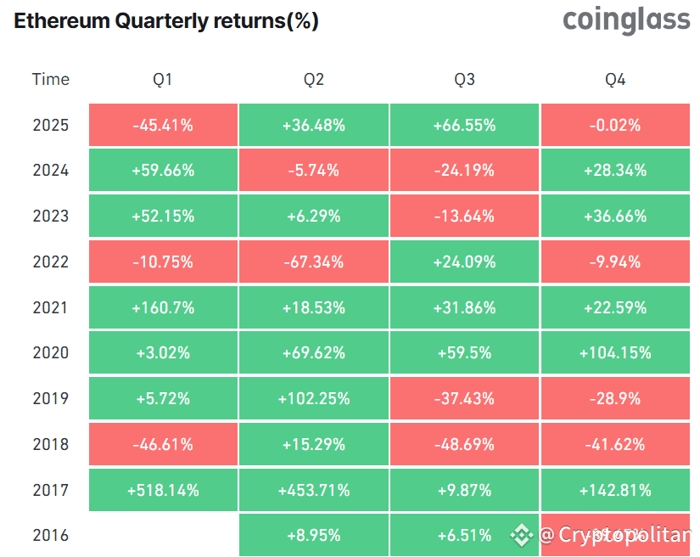The height and width of the screenshot is (557, 700).
Task: Click the green +518.14% cell
Action: [x=163, y=490]
